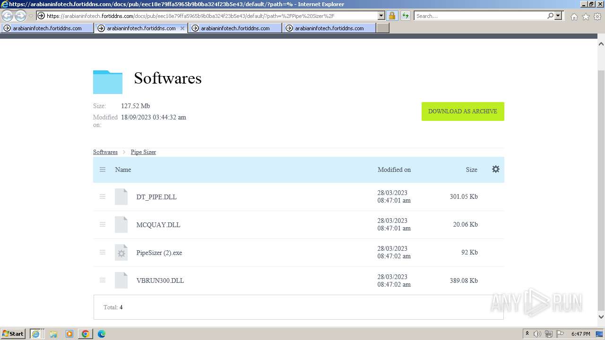This screenshot has height=340, width=605.
Task: Refresh the page using the refresh icon
Action: [x=406, y=16]
